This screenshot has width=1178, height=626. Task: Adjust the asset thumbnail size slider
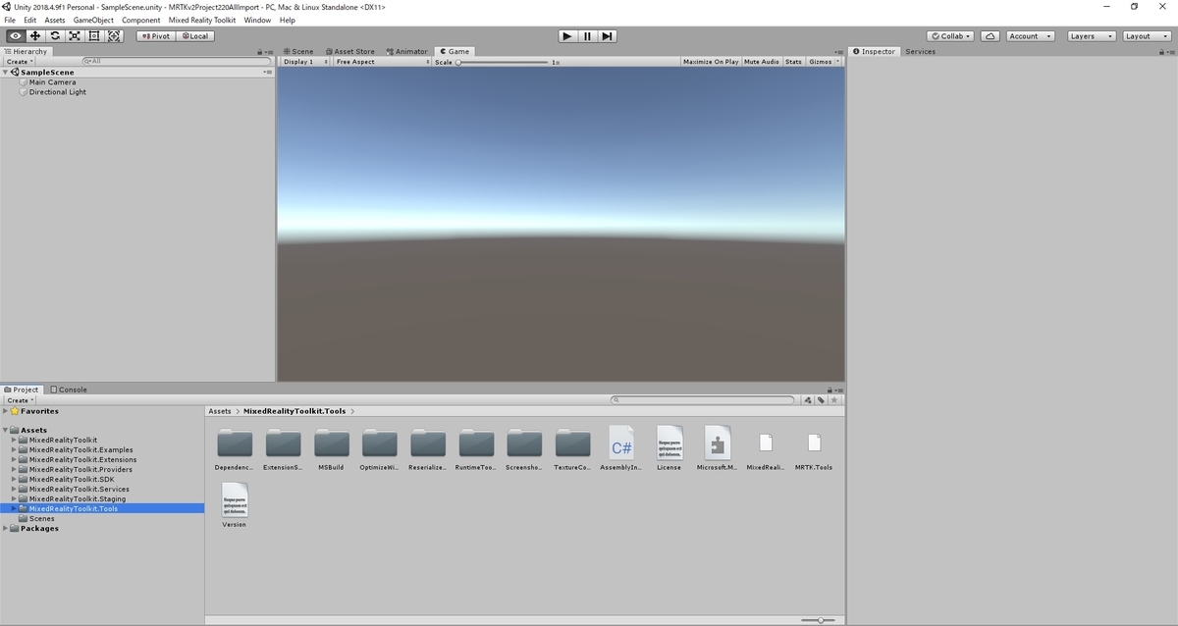click(819, 620)
